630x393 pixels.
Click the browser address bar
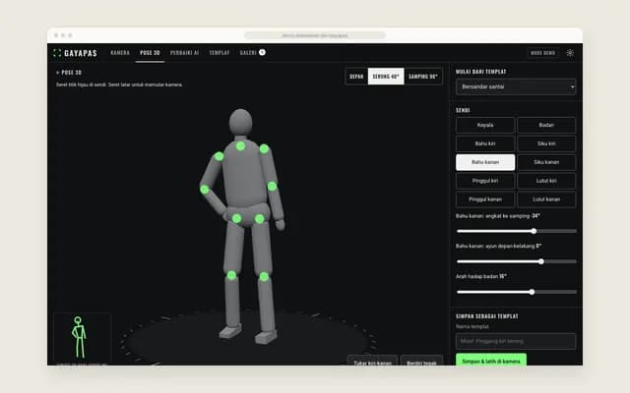tap(315, 35)
